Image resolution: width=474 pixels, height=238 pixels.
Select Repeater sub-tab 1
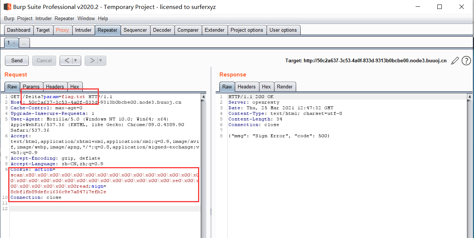click(x=11, y=43)
